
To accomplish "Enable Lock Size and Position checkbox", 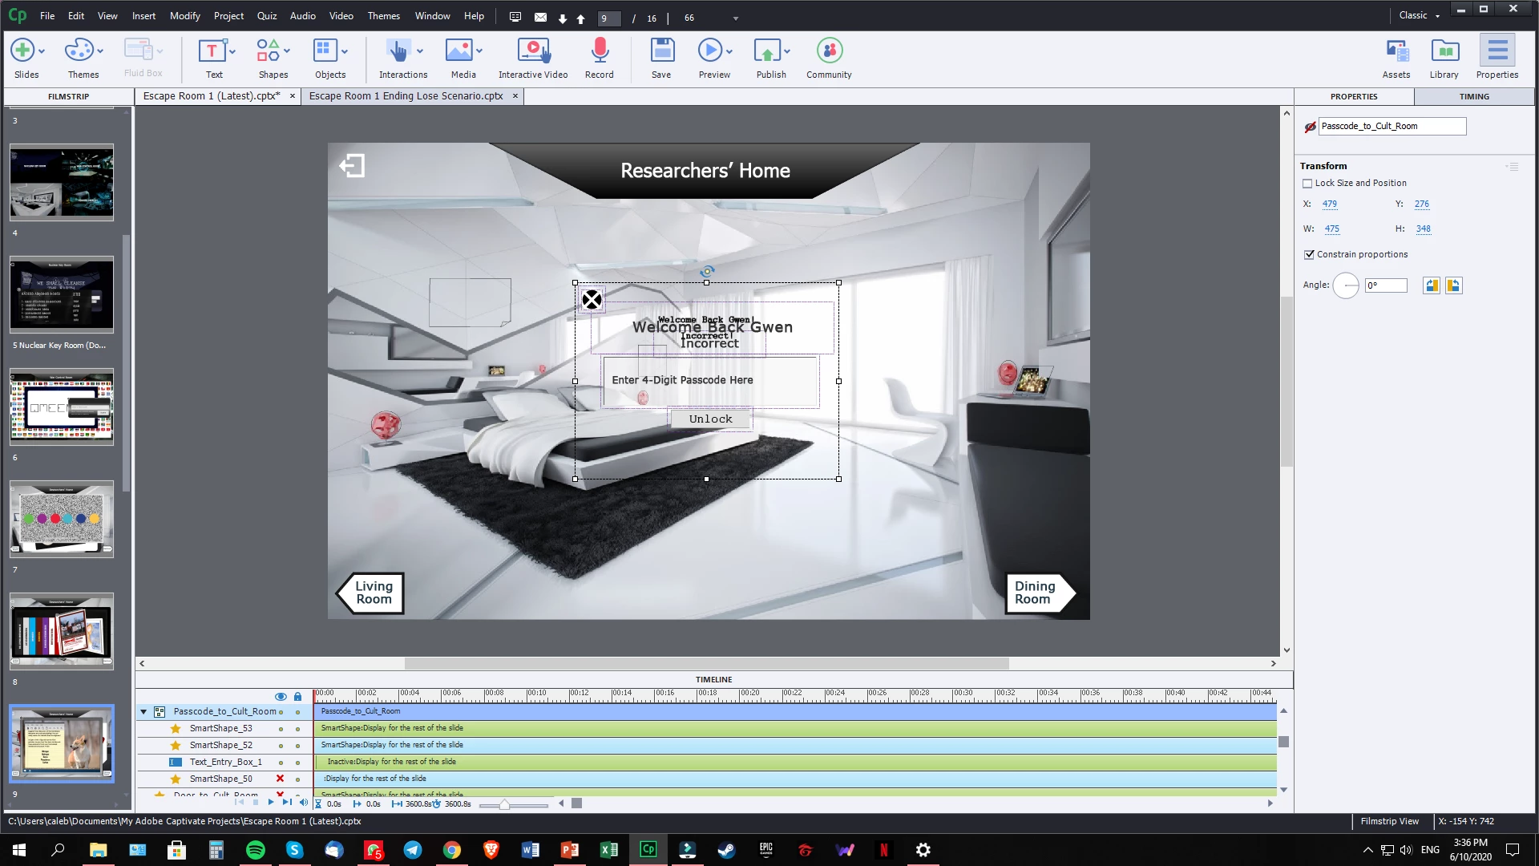I will click(x=1307, y=184).
